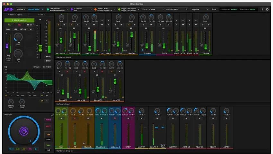Click the Bluetooth icon below monitor knob
The image size is (273, 154).
(36, 149)
